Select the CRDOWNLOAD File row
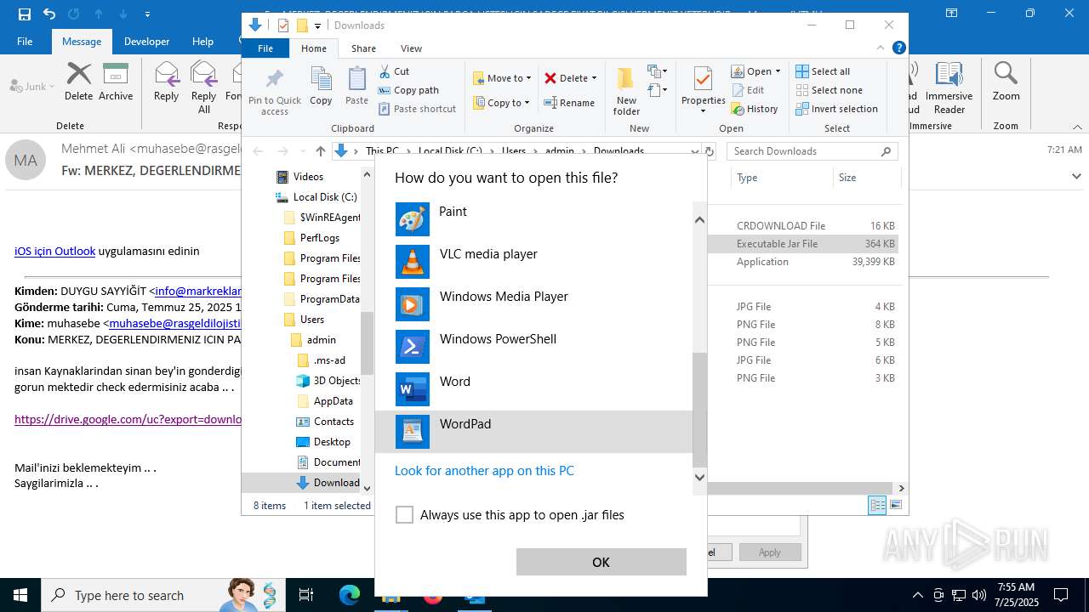1089x612 pixels. point(804,226)
